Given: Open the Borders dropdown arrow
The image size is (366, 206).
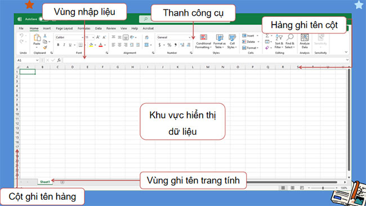Looking at the screenshot, I should click(x=84, y=45).
